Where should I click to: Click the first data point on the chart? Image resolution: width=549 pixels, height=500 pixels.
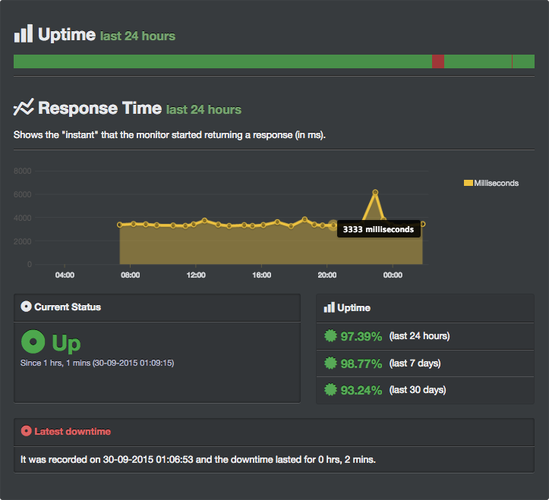coord(120,225)
